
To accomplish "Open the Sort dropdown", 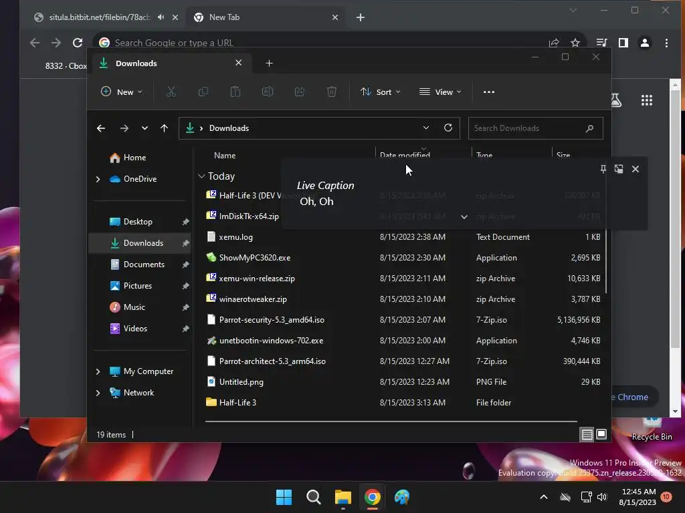I will click(x=380, y=92).
